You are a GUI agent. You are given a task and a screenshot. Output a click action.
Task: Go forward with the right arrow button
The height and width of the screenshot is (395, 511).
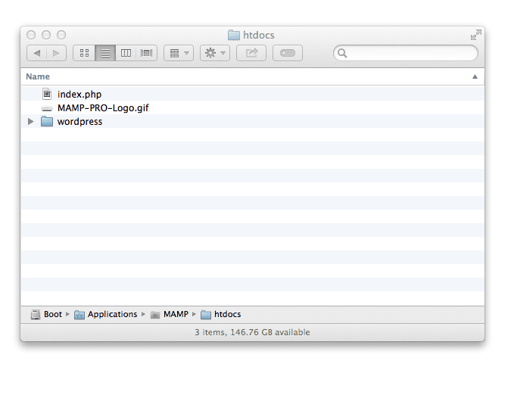[56, 53]
